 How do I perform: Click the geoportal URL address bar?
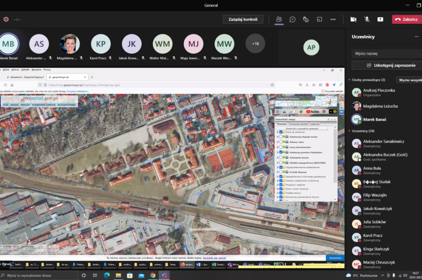click(x=156, y=85)
